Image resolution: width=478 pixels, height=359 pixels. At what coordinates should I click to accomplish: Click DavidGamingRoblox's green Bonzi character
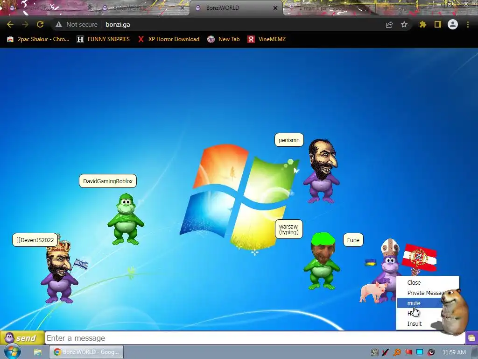(x=126, y=219)
